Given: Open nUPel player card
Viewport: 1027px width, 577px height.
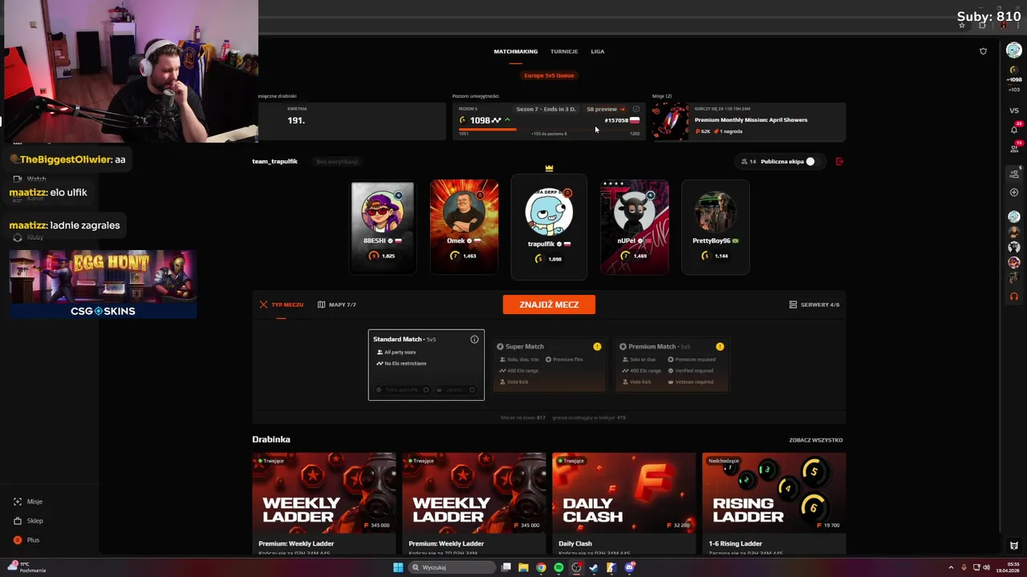Looking at the screenshot, I should pyautogui.click(x=635, y=228).
